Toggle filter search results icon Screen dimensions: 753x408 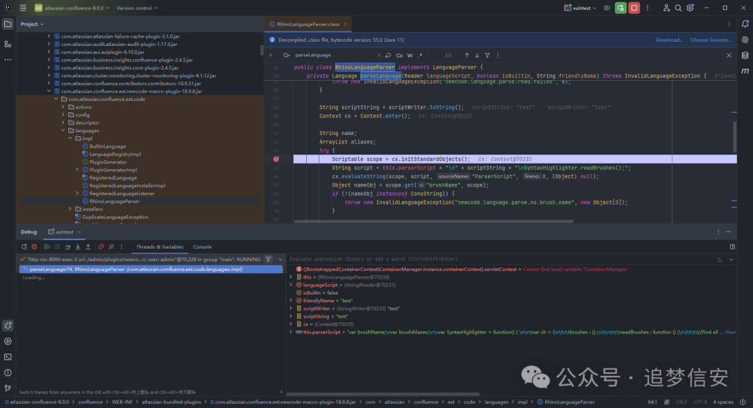(487, 56)
